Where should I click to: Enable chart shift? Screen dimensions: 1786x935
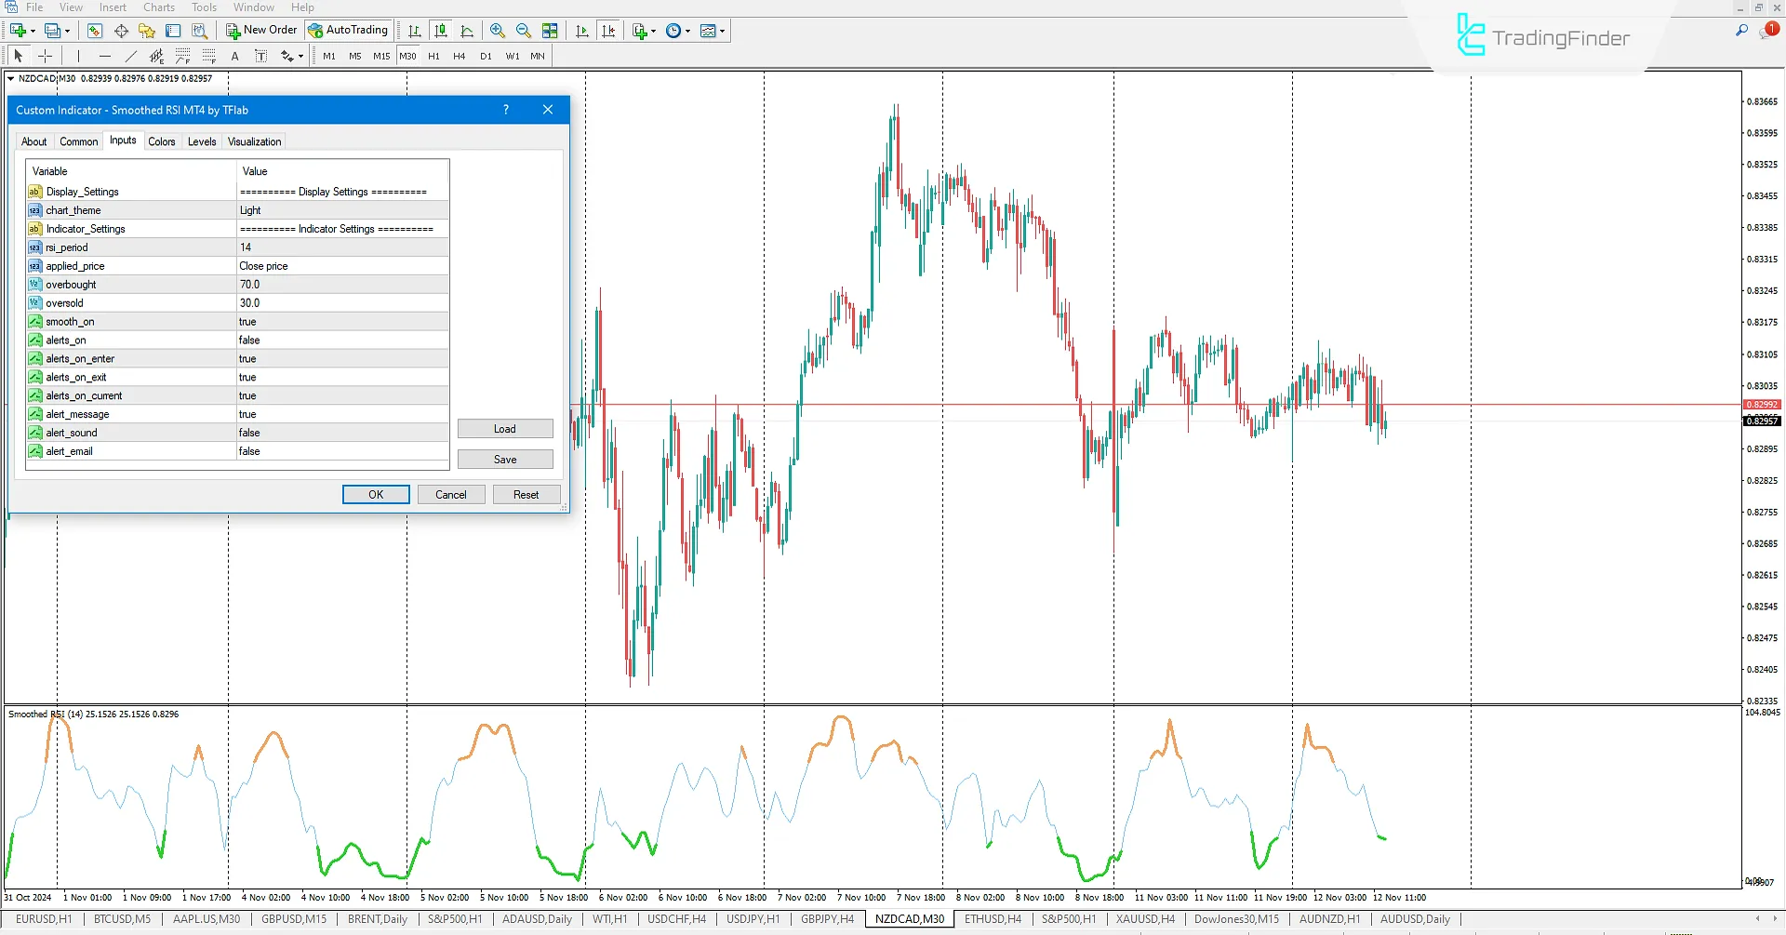pyautogui.click(x=609, y=30)
